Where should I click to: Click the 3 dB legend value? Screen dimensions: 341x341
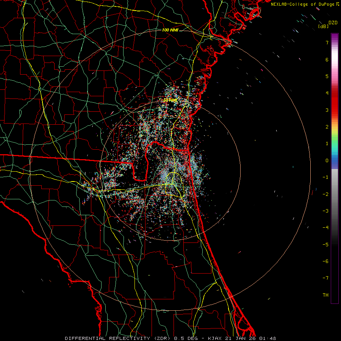[x=327, y=110]
